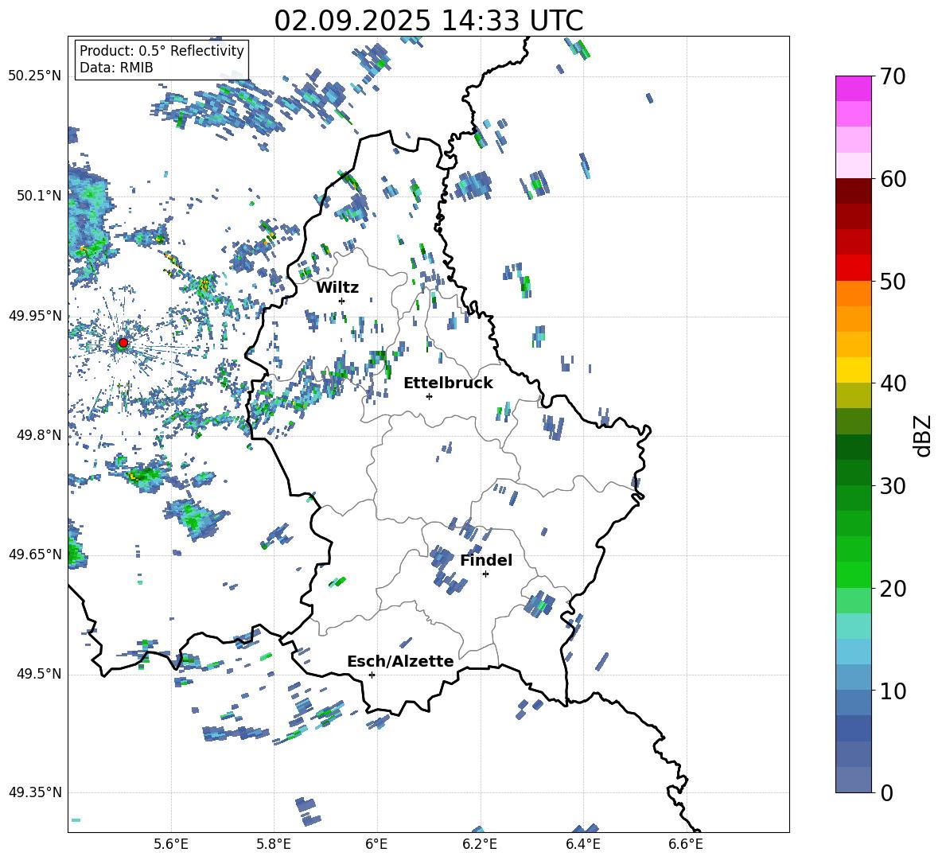Click the title 02.09.2025 14:33 UTC
This screenshot has height=860, width=942.
pyautogui.click(x=428, y=21)
